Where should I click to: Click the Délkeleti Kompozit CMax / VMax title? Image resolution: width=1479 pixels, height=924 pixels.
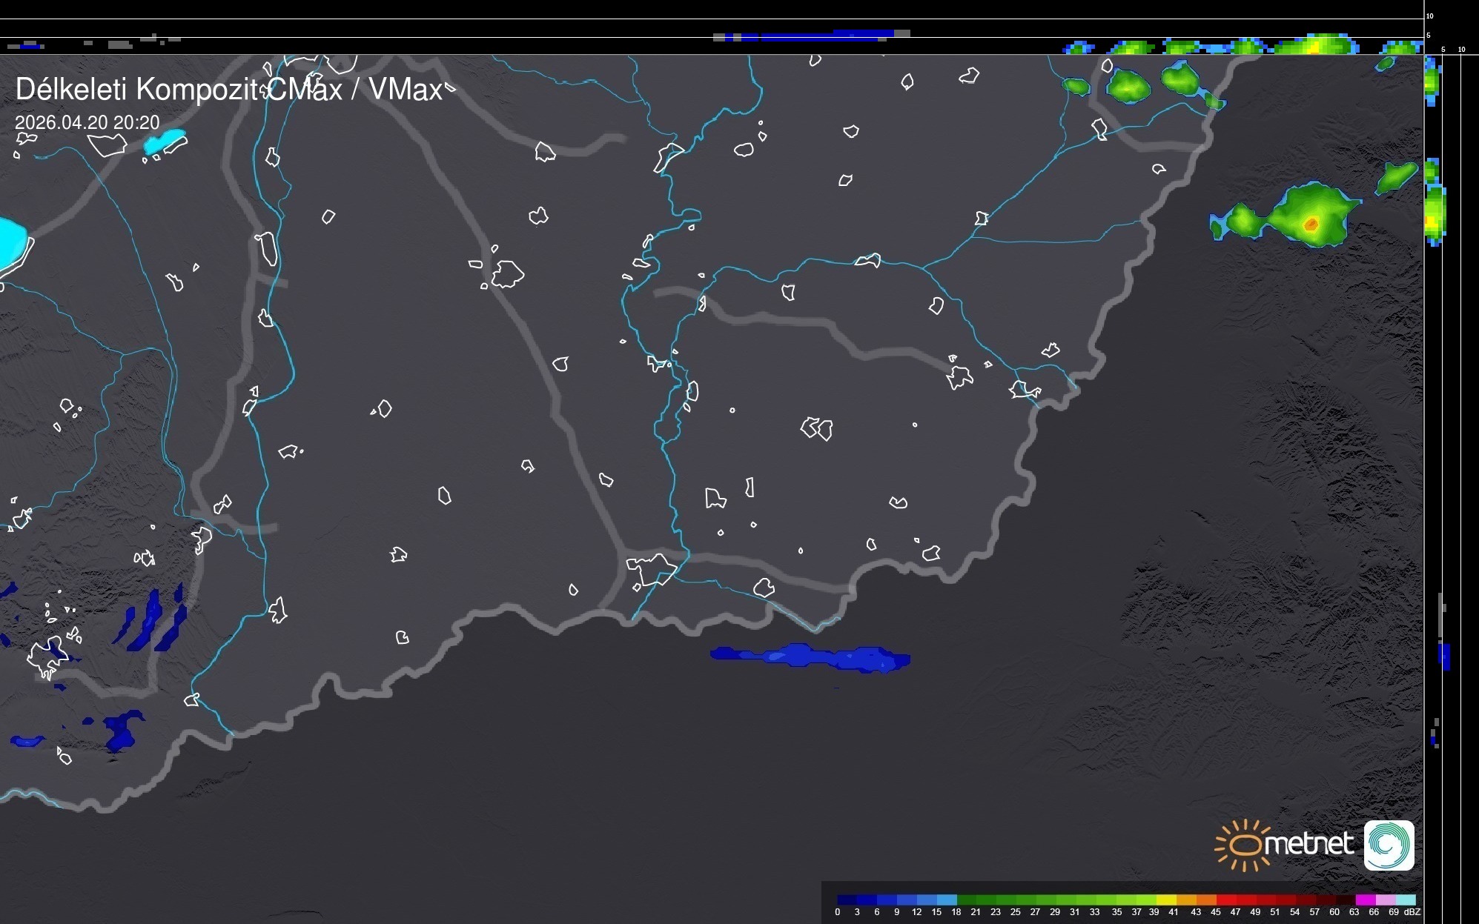click(x=228, y=90)
